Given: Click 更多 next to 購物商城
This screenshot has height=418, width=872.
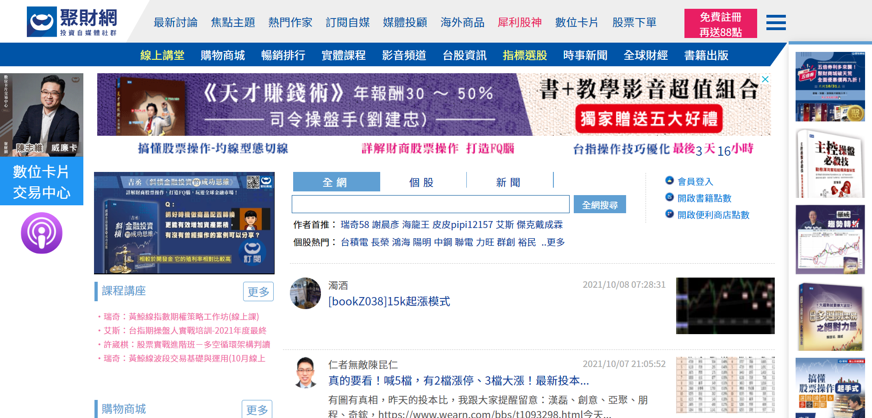Looking at the screenshot, I should point(257,410).
